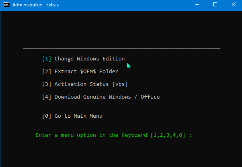Click "Extract $OEM$ Folder" menu text
The width and height of the screenshot is (242, 167).
(x=87, y=72)
